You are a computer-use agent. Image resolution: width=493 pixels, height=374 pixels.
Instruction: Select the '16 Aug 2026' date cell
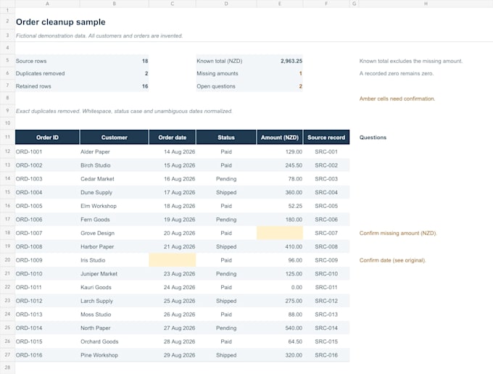pos(173,178)
